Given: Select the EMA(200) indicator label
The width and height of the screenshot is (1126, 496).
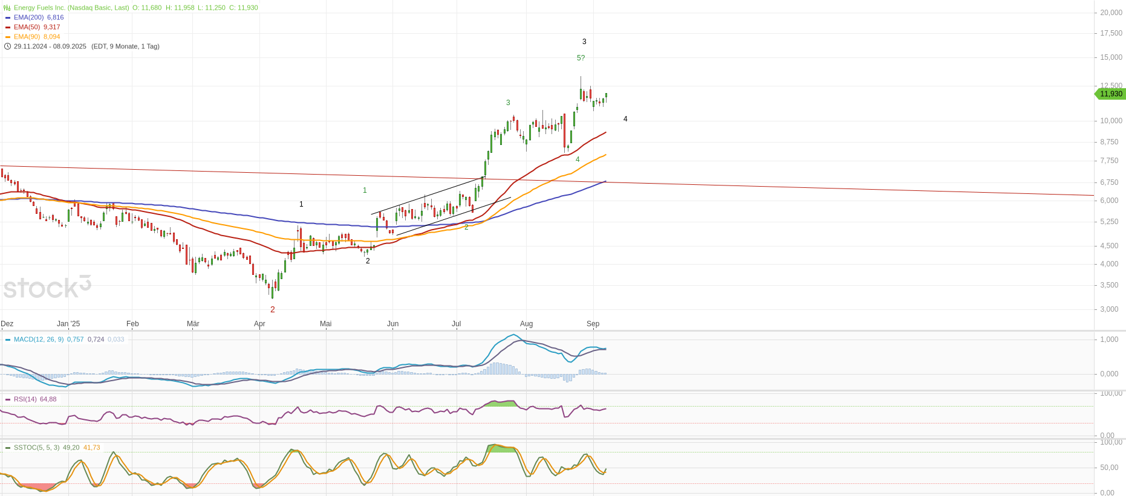Looking at the screenshot, I should pyautogui.click(x=28, y=18).
